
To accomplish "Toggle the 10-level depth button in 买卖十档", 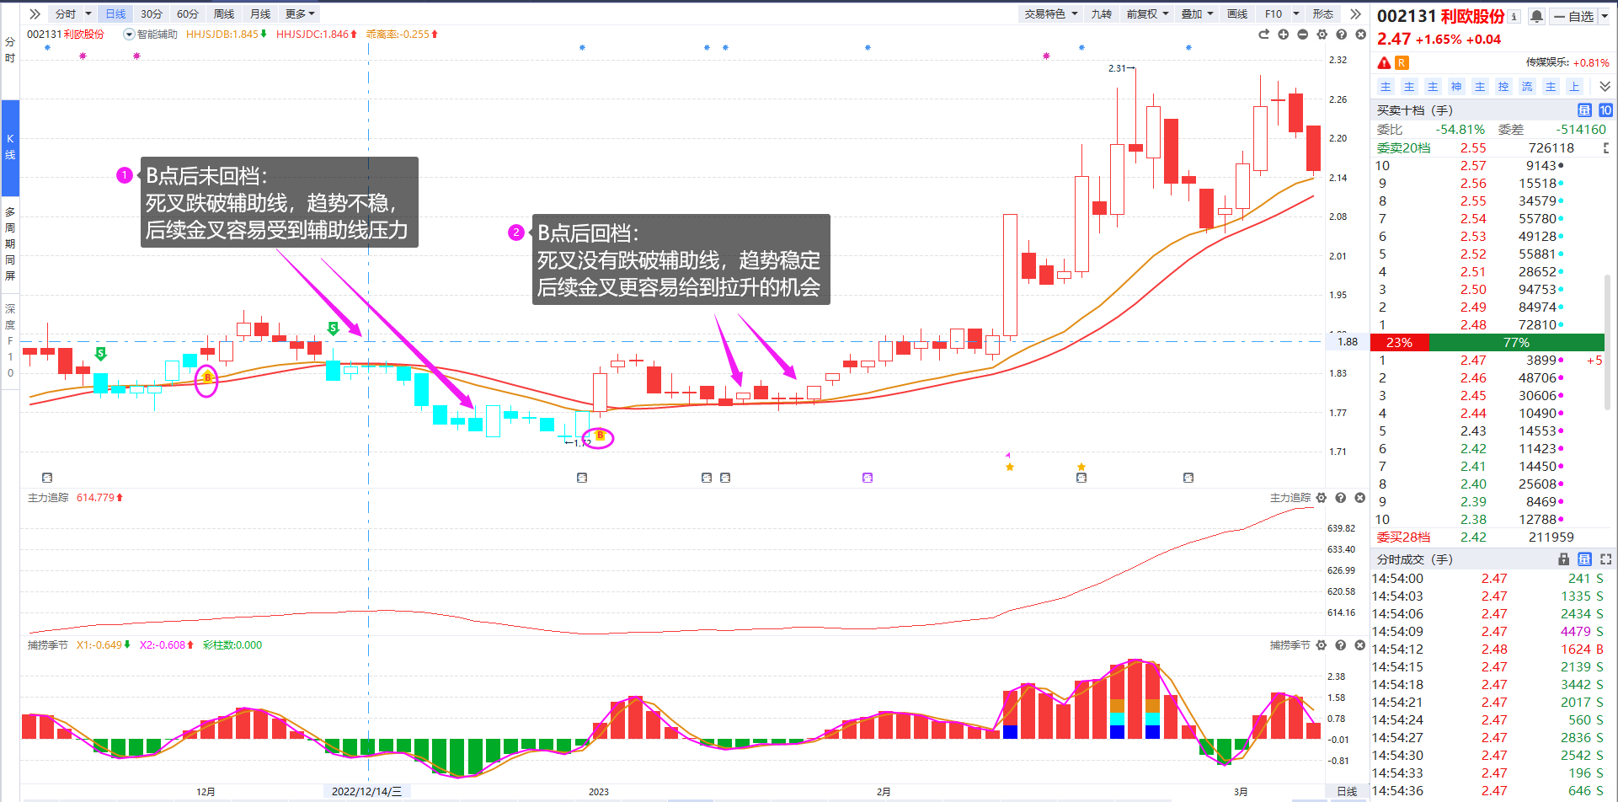I will click(1605, 110).
